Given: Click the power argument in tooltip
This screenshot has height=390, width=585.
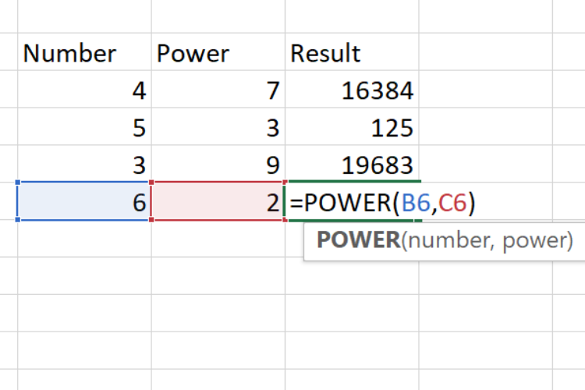Looking at the screenshot, I should (534, 242).
